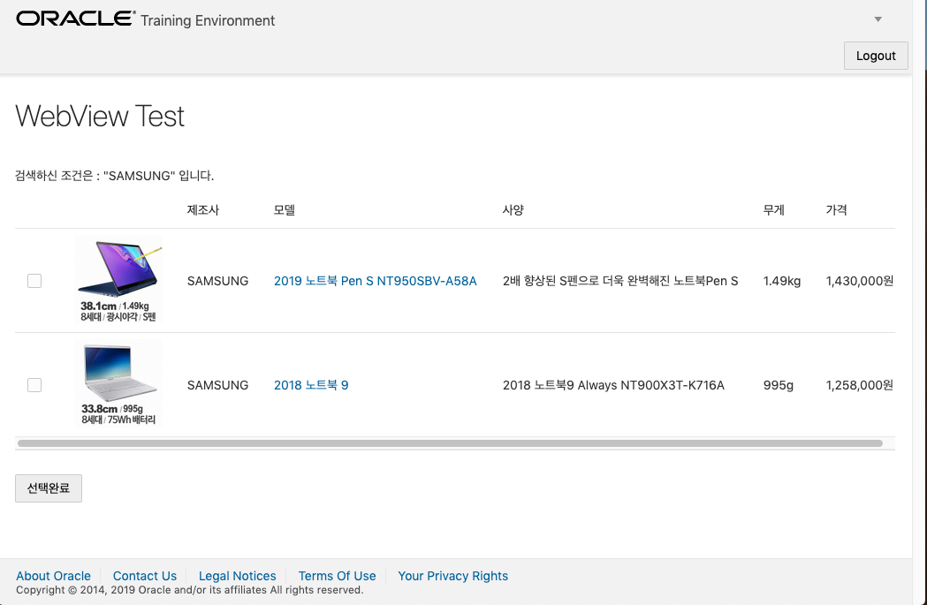This screenshot has width=927, height=605.
Task: Click the Logout button
Action: 876,56
